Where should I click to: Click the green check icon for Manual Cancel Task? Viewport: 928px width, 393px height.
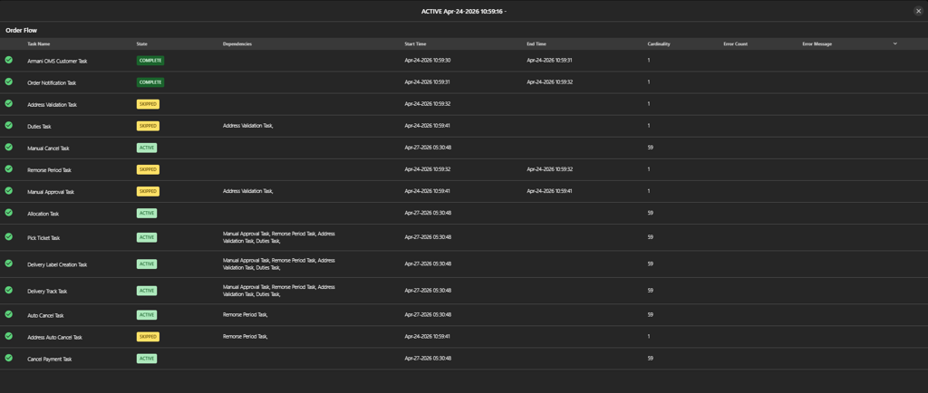point(9,148)
